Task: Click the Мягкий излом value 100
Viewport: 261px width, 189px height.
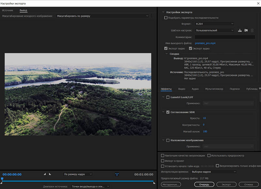Action: tap(205, 131)
